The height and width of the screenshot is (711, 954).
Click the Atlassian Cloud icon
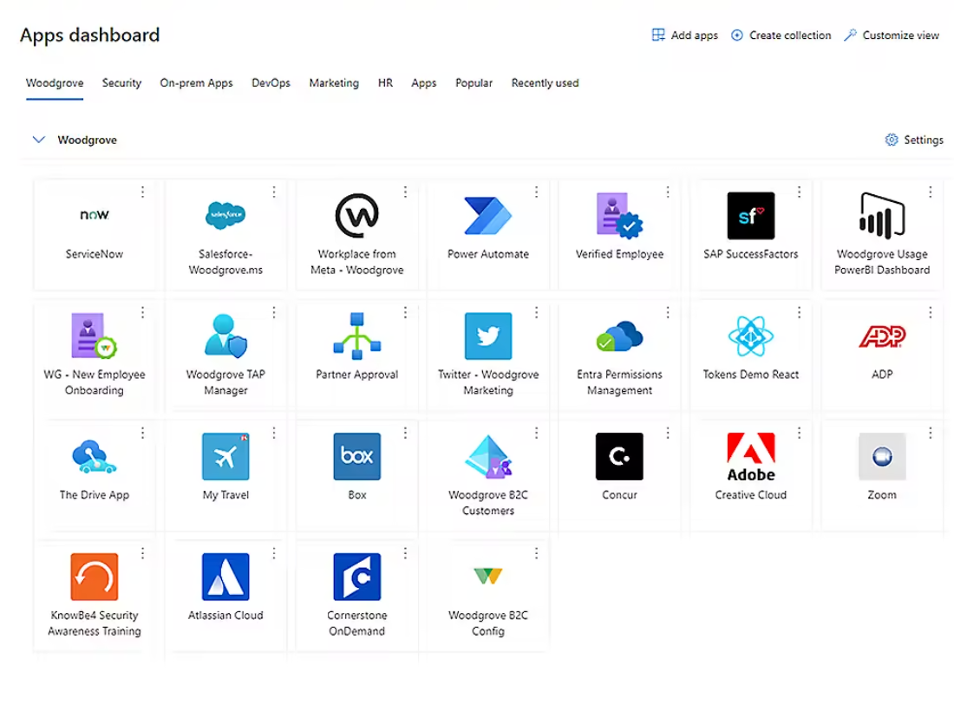tap(225, 577)
